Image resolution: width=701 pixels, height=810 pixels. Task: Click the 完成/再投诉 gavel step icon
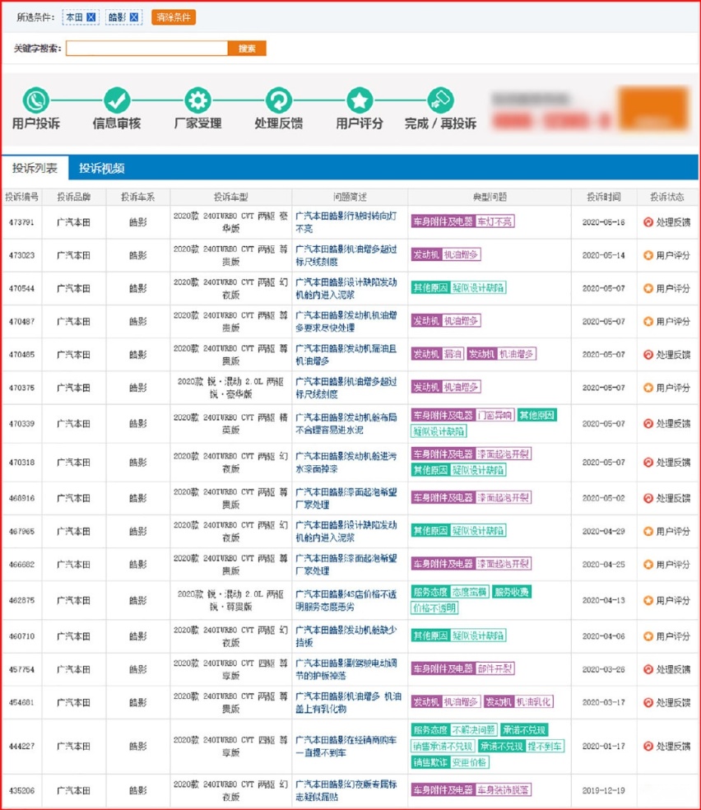[x=440, y=100]
